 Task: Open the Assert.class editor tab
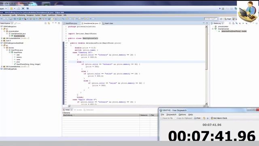[x=108, y=24]
